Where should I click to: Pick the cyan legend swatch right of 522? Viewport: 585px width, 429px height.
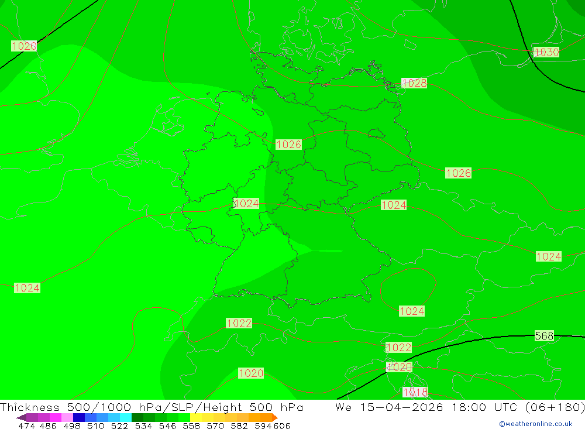pyautogui.click(x=126, y=417)
